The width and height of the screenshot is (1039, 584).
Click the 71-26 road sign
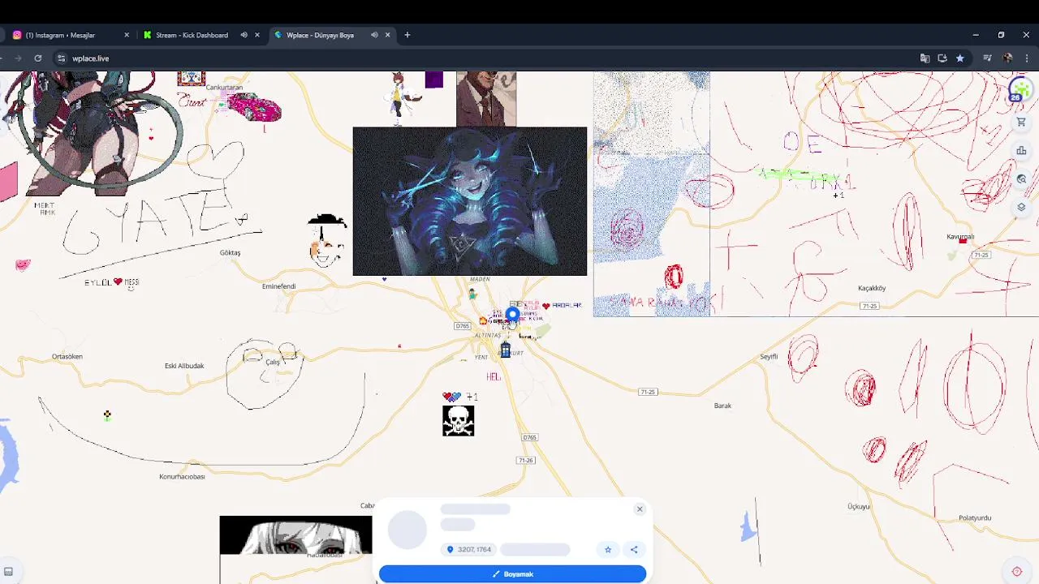coord(526,461)
